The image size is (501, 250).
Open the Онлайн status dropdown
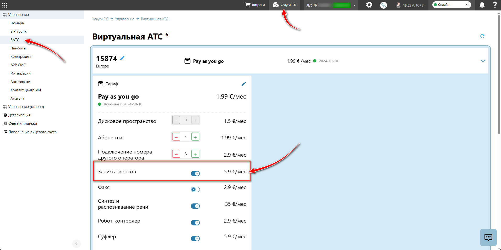point(451,5)
